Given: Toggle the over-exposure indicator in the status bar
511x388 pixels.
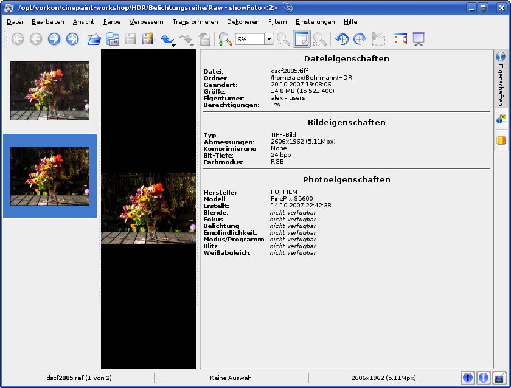Looking at the screenshot, I should (483, 378).
